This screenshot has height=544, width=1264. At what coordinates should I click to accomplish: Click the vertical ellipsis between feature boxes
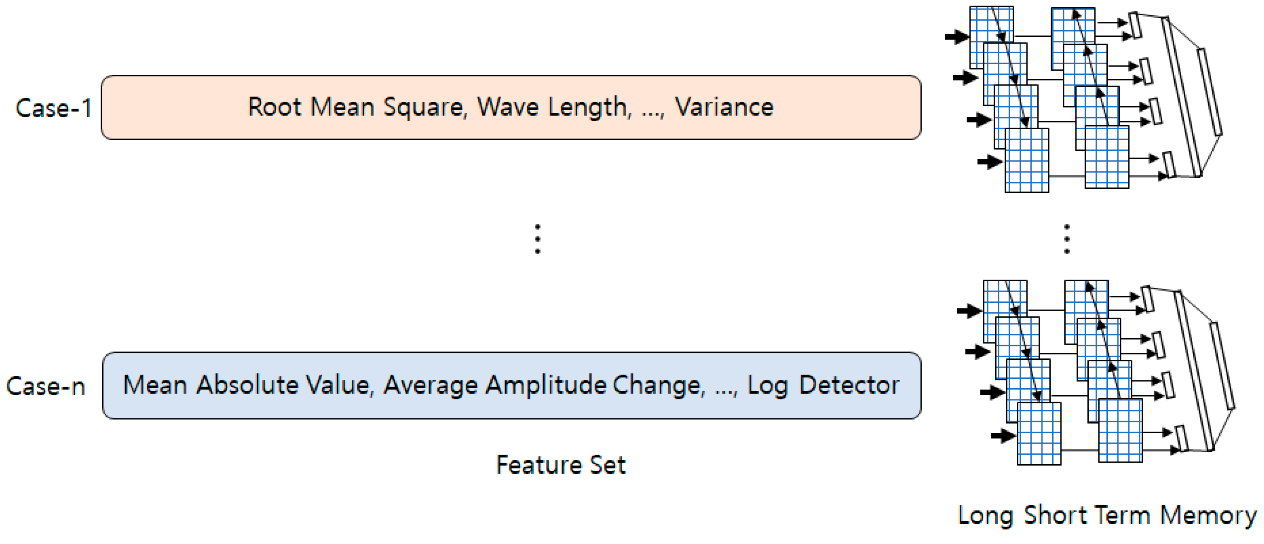click(x=538, y=239)
